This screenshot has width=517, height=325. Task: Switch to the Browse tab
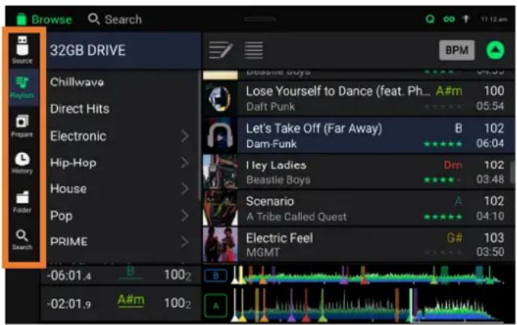[x=44, y=19]
